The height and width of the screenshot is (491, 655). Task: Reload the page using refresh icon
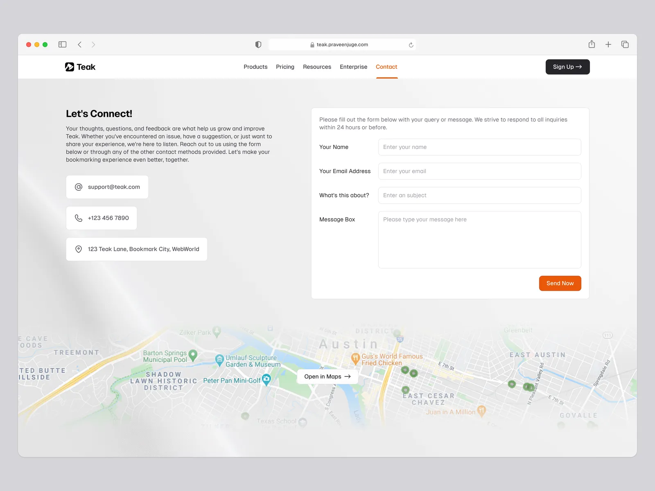(411, 45)
